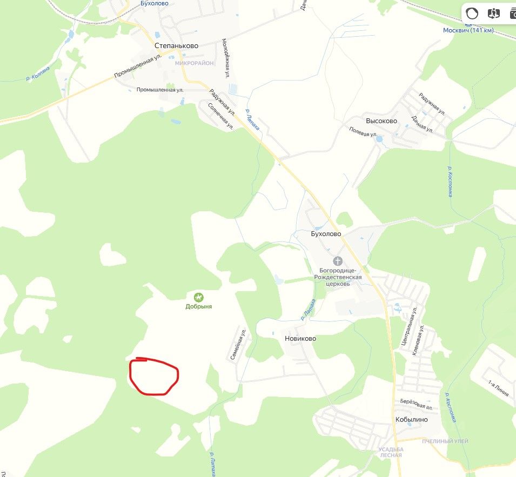
Task: Click the Добрыня horse riding marker
Action: [x=198, y=298]
